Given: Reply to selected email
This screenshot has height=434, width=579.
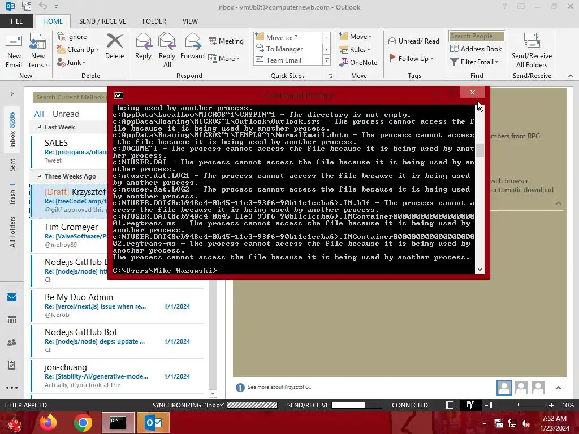Looking at the screenshot, I should click(143, 46).
